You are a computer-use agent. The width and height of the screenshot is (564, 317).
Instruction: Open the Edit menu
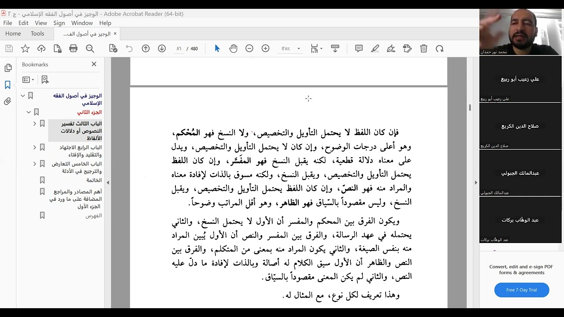coord(23,23)
